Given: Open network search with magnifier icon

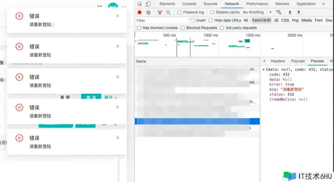Looking at the screenshot, I should [168, 12].
